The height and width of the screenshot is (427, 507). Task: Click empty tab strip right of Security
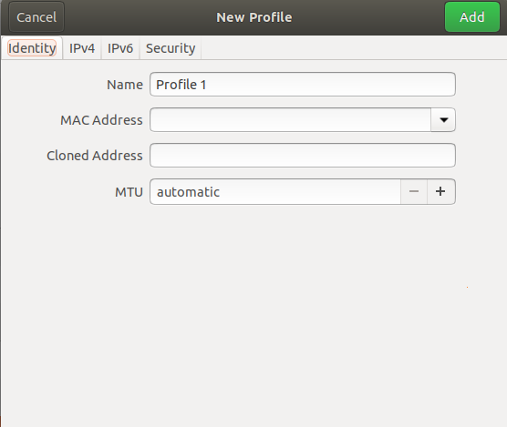354,48
